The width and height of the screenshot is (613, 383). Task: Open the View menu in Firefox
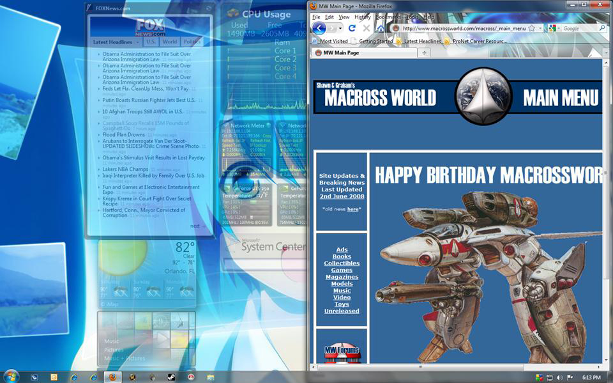click(344, 17)
